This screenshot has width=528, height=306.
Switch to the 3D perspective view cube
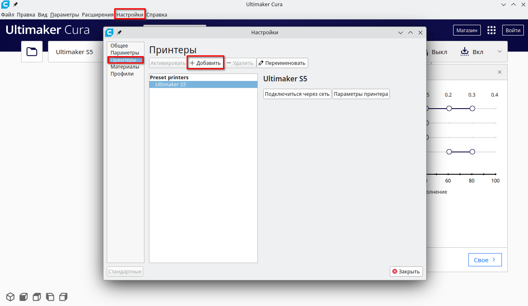tap(10, 297)
